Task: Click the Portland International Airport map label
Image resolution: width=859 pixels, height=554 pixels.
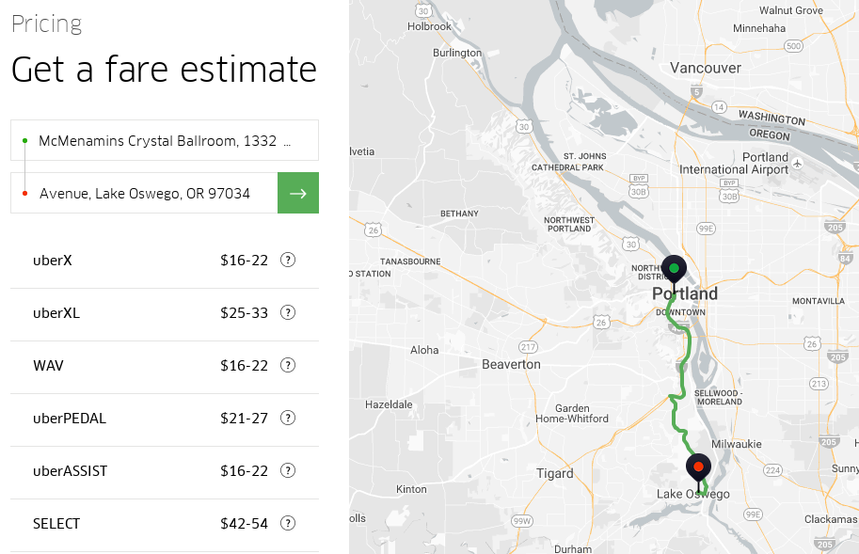Action: (735, 164)
